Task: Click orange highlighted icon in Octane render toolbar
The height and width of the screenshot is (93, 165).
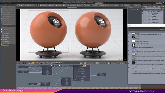Action: click(x=33, y=63)
